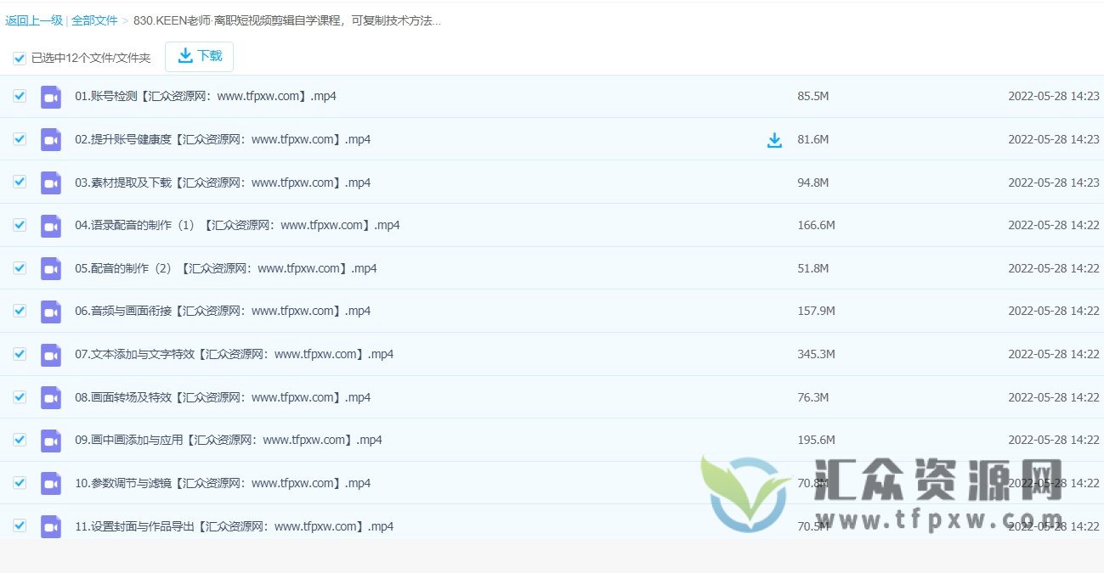Click the video icon next to 05.配音的制作（2）
Image resolution: width=1104 pixels, height=573 pixels.
tap(50, 267)
